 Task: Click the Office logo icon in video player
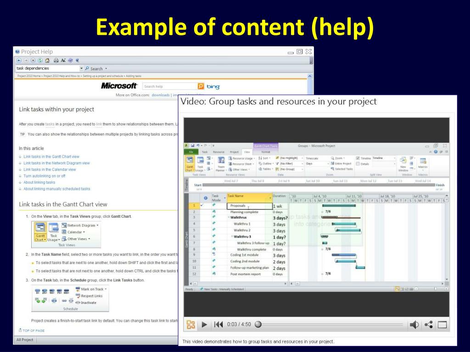pos(191,324)
